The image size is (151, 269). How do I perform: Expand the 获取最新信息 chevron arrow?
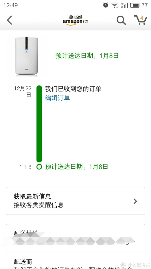click(135, 201)
